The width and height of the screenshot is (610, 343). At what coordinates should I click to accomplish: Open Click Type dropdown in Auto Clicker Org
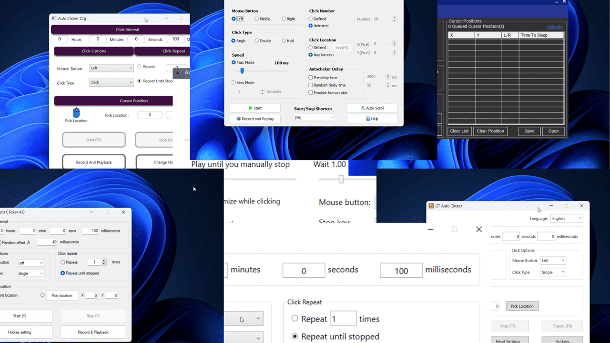coord(111,82)
